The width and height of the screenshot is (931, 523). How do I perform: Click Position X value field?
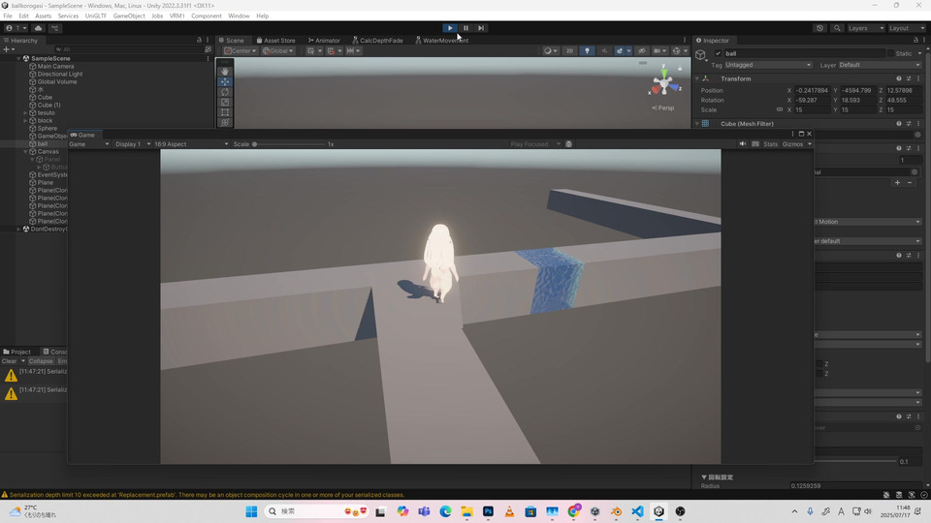point(813,90)
